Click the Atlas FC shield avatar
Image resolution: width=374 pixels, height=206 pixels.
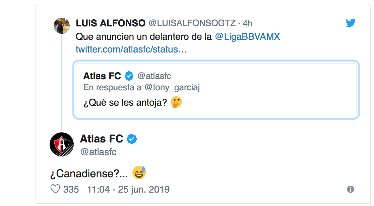pos(62,144)
